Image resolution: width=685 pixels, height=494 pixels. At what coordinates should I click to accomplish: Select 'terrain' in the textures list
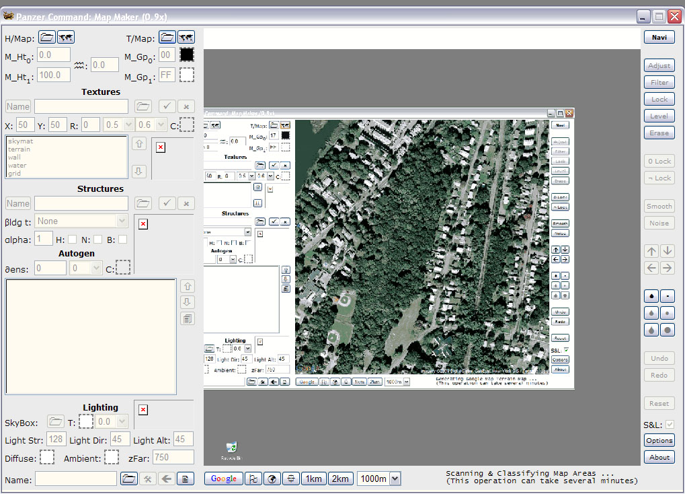click(x=19, y=149)
